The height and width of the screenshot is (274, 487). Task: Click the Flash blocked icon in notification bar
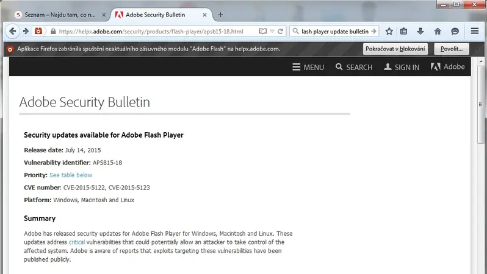coord(10,49)
